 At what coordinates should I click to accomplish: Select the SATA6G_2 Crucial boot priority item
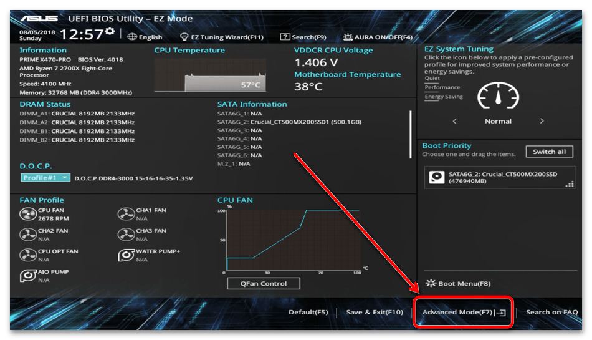click(500, 177)
